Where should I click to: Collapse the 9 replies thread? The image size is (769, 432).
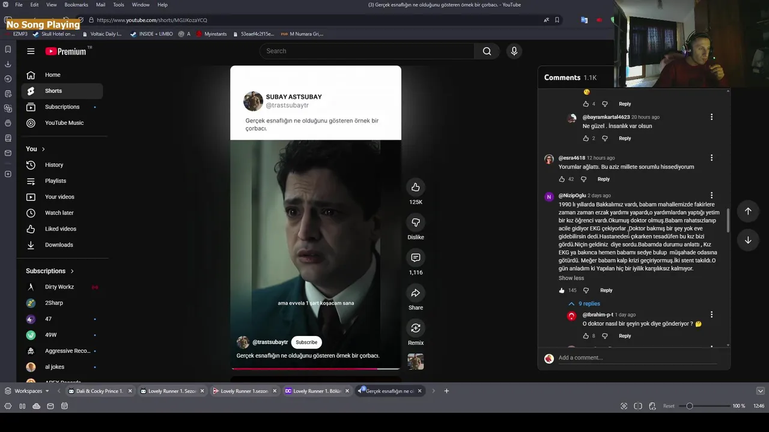point(585,304)
